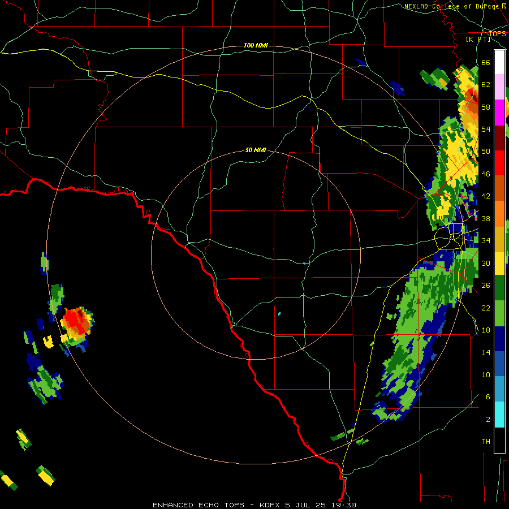The image size is (509, 509).
Task: Click the maroon legend swatch
Action: pyautogui.click(x=499, y=138)
